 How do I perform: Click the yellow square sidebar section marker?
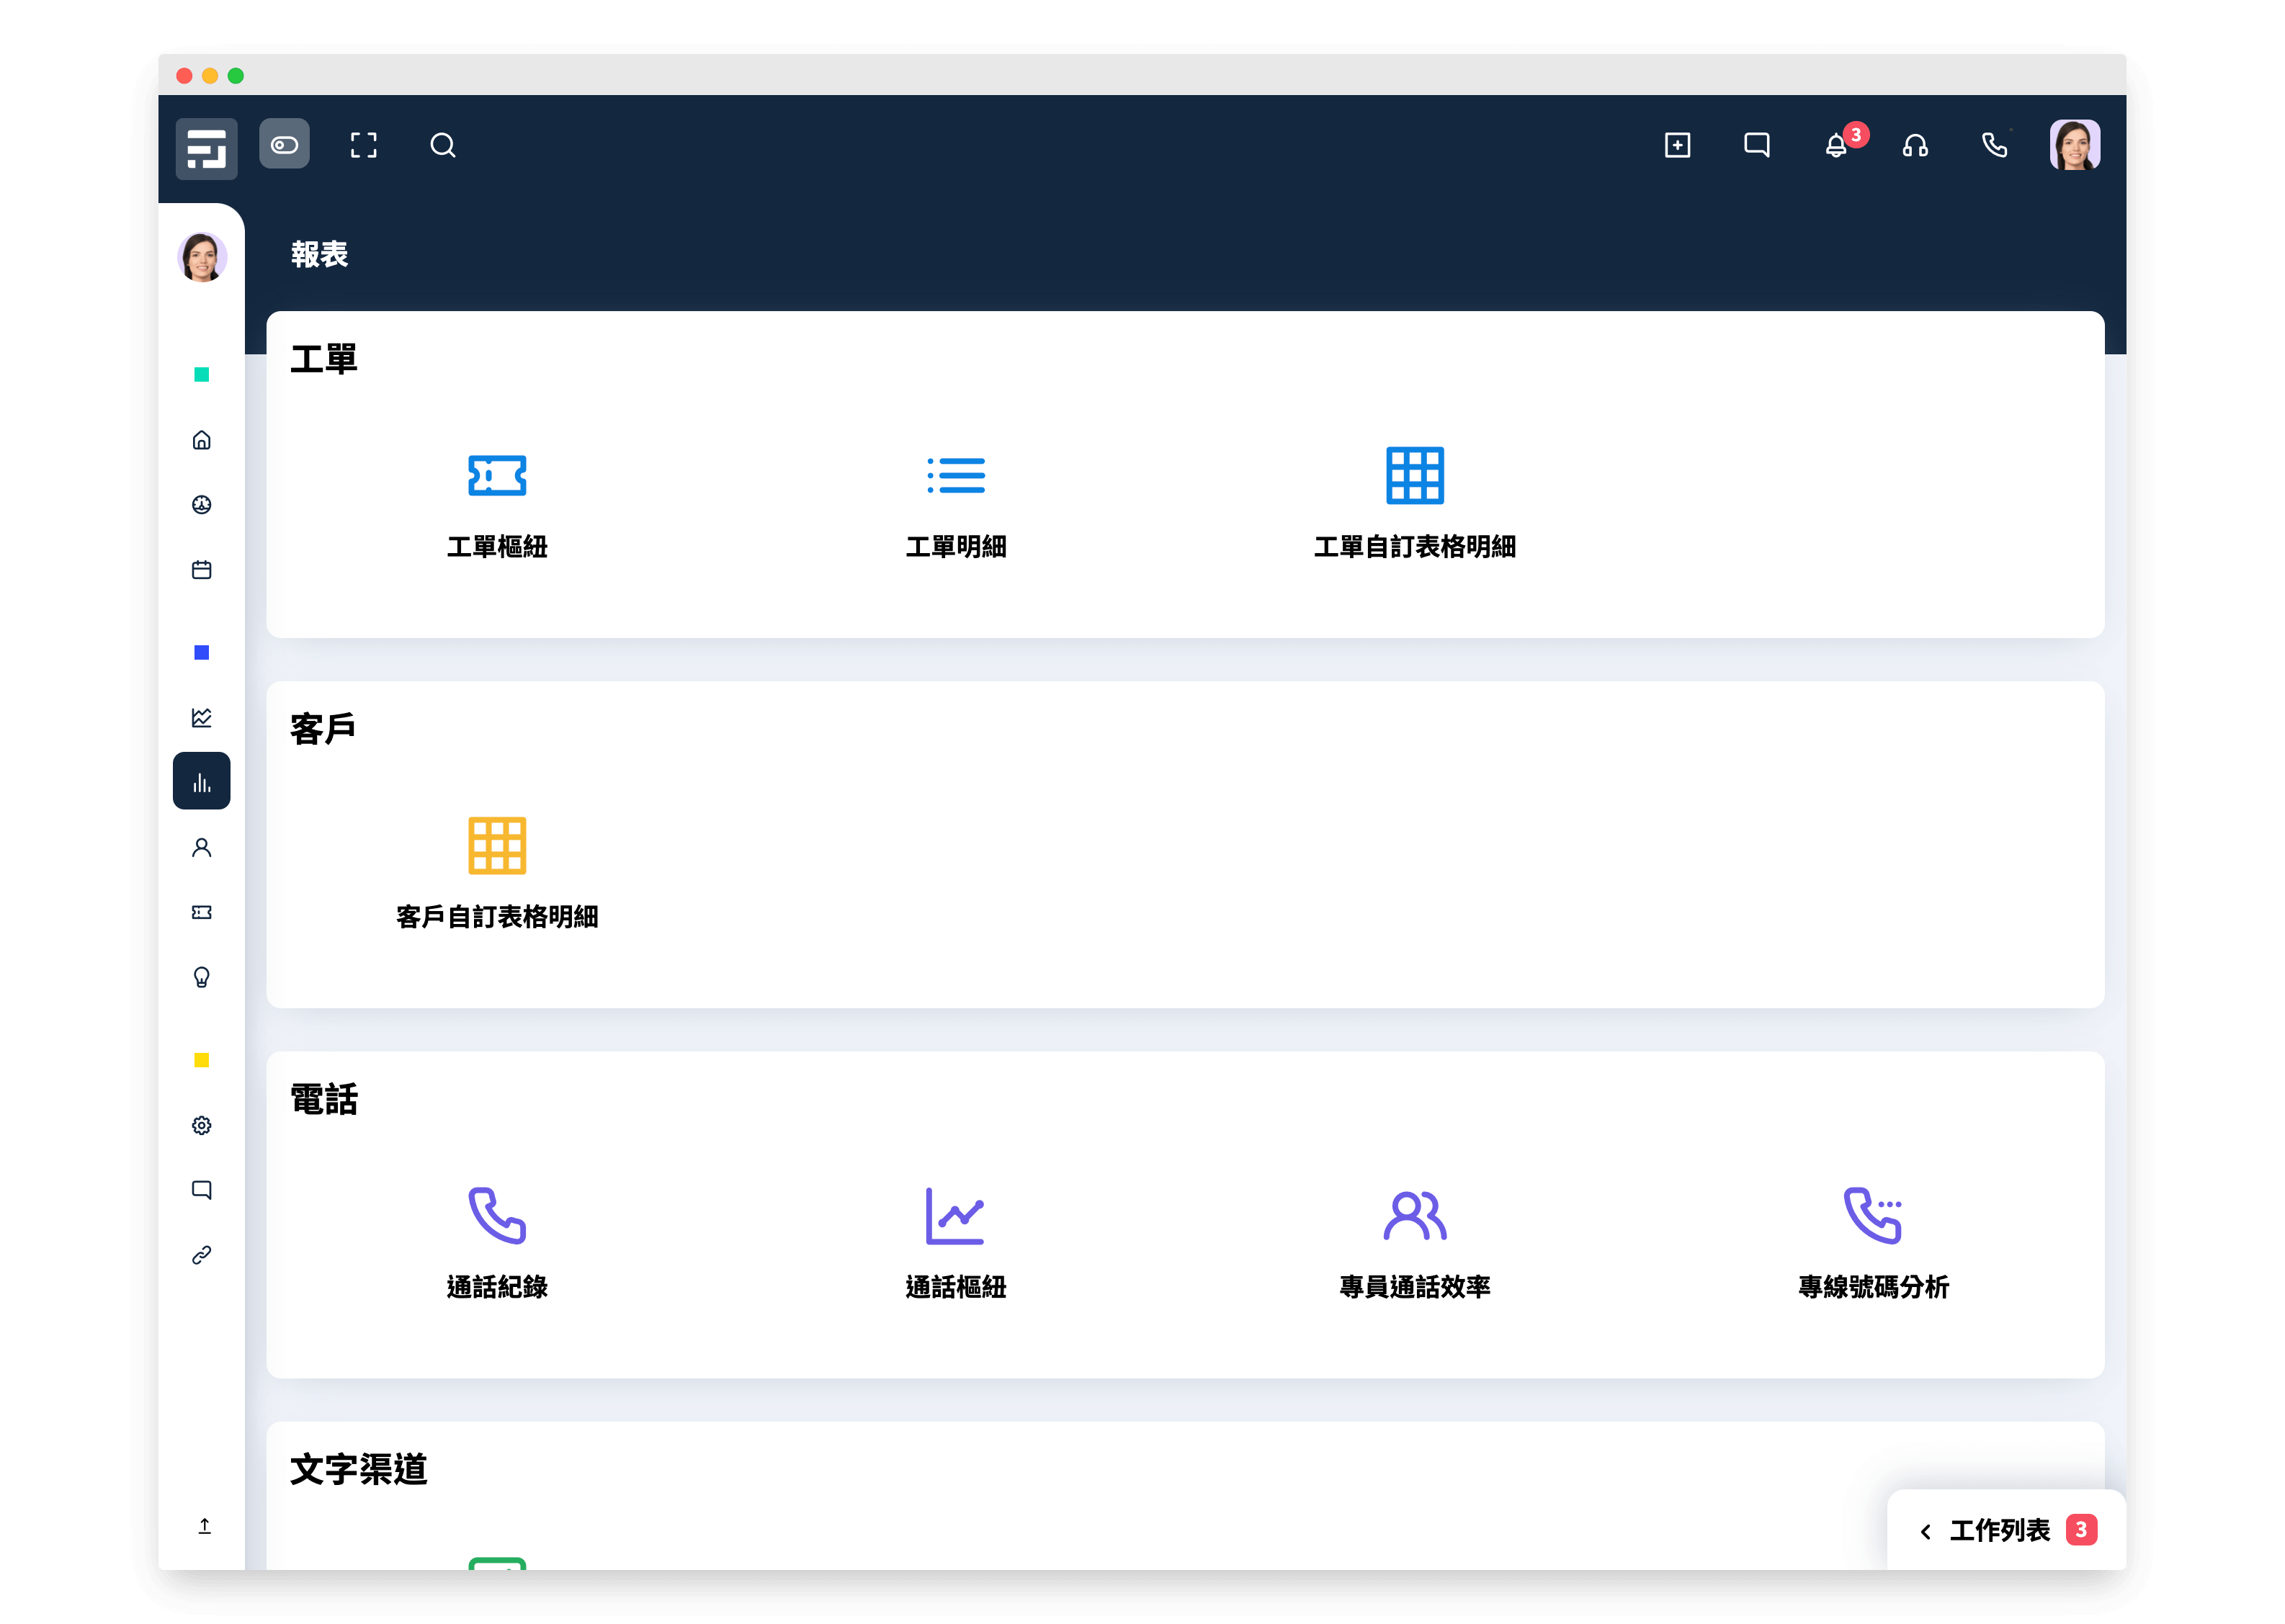pyautogui.click(x=202, y=1061)
